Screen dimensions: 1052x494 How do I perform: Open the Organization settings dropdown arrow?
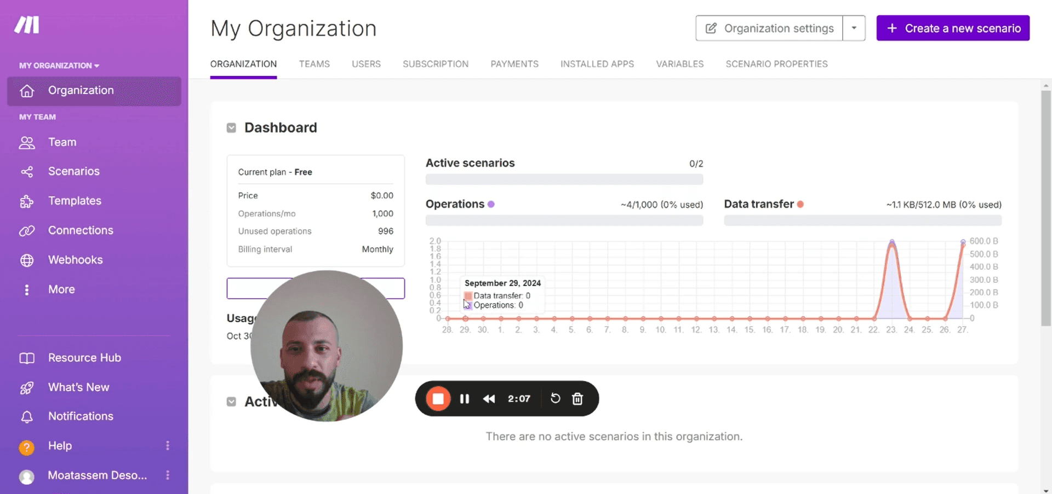click(854, 28)
